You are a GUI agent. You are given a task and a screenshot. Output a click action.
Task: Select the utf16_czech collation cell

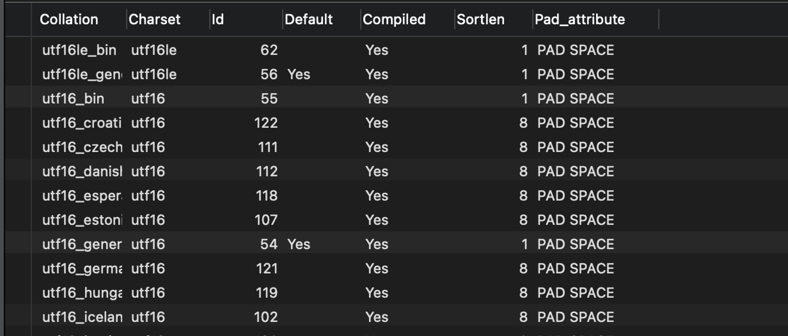[82, 147]
